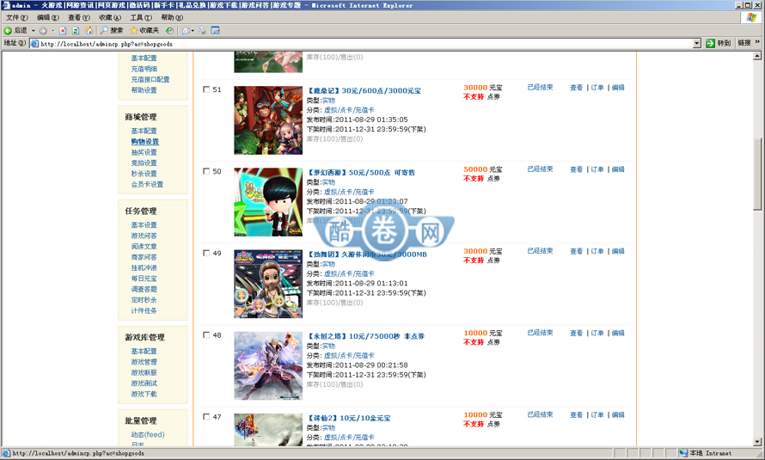Open the Mail icon dropdown arrow

pyautogui.click(x=193, y=30)
